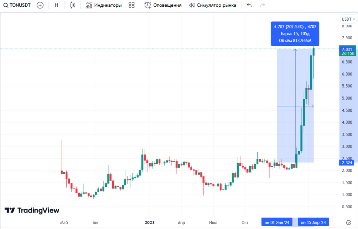
Task: Click the add symbol plus icon
Action: 40,5
